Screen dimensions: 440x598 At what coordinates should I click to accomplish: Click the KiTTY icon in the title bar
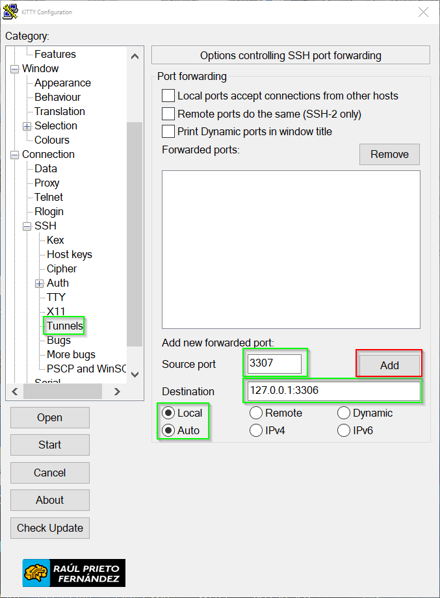[x=10, y=12]
